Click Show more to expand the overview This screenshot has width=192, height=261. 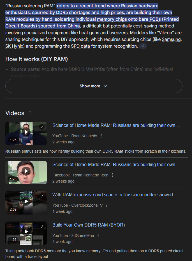coord(94,86)
